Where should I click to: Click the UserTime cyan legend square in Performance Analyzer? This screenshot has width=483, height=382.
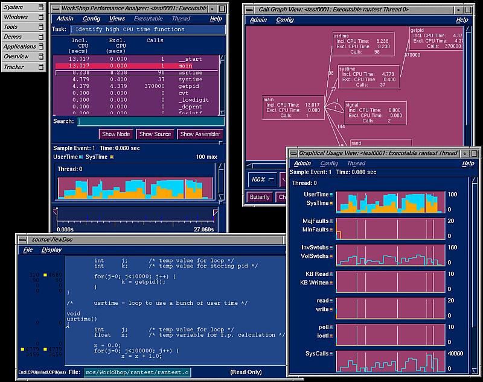click(80, 157)
